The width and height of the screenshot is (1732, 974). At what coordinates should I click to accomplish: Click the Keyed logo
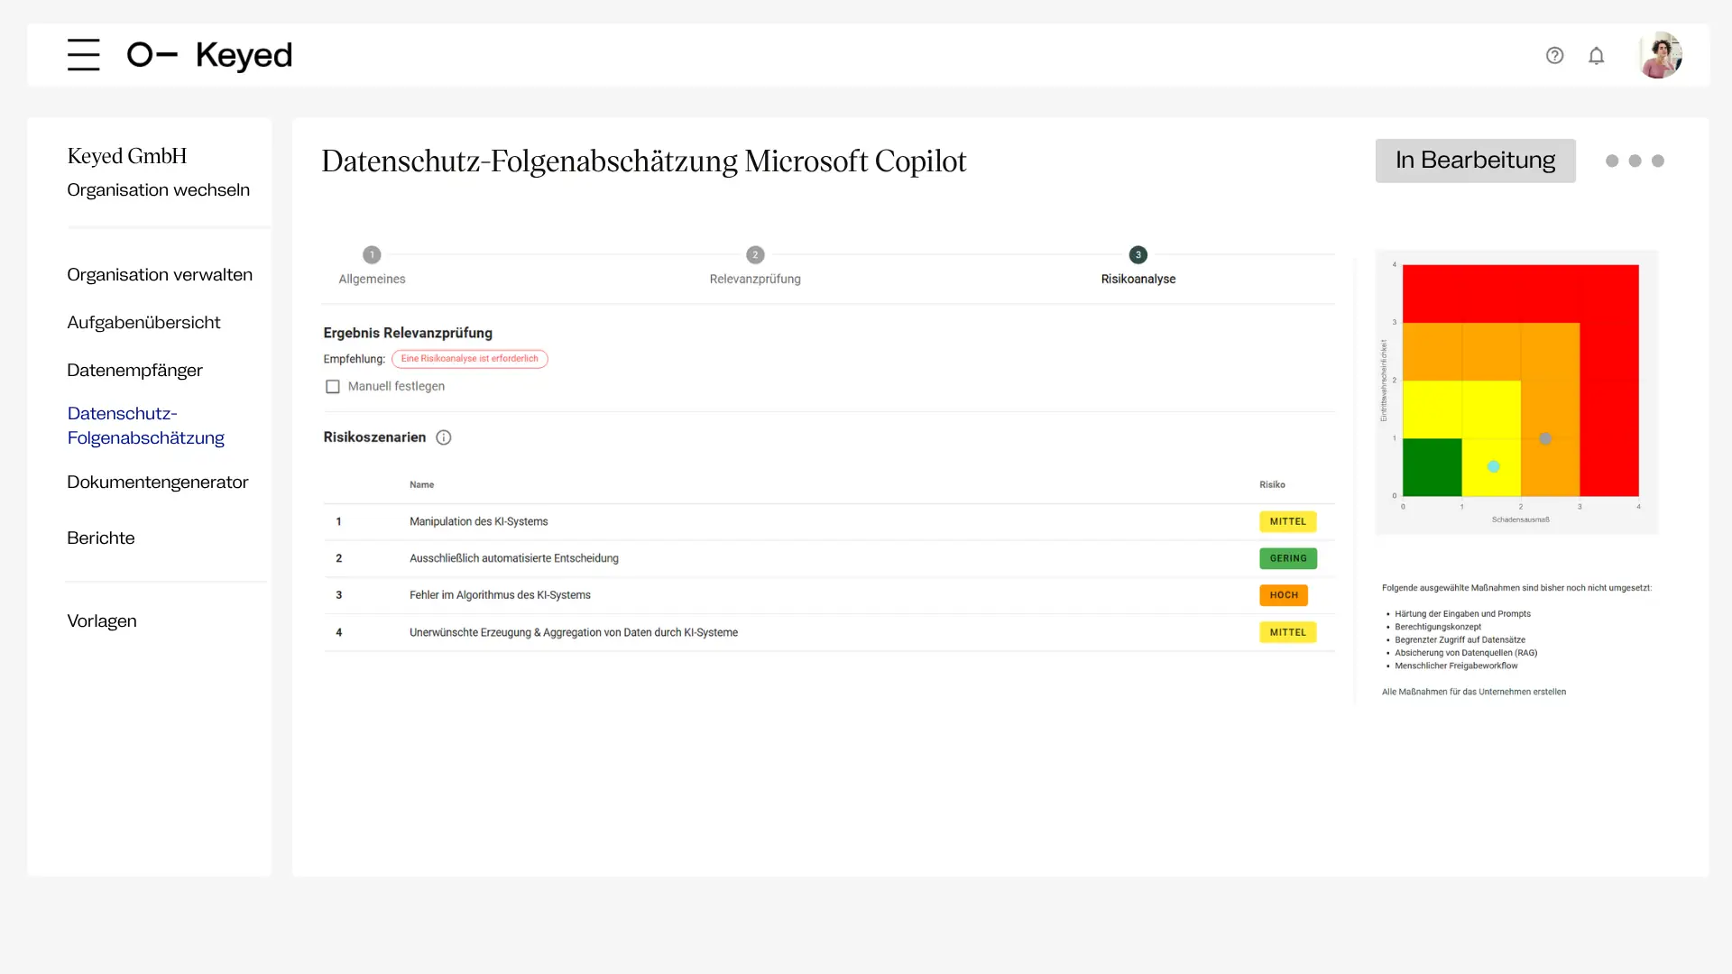pos(209,55)
